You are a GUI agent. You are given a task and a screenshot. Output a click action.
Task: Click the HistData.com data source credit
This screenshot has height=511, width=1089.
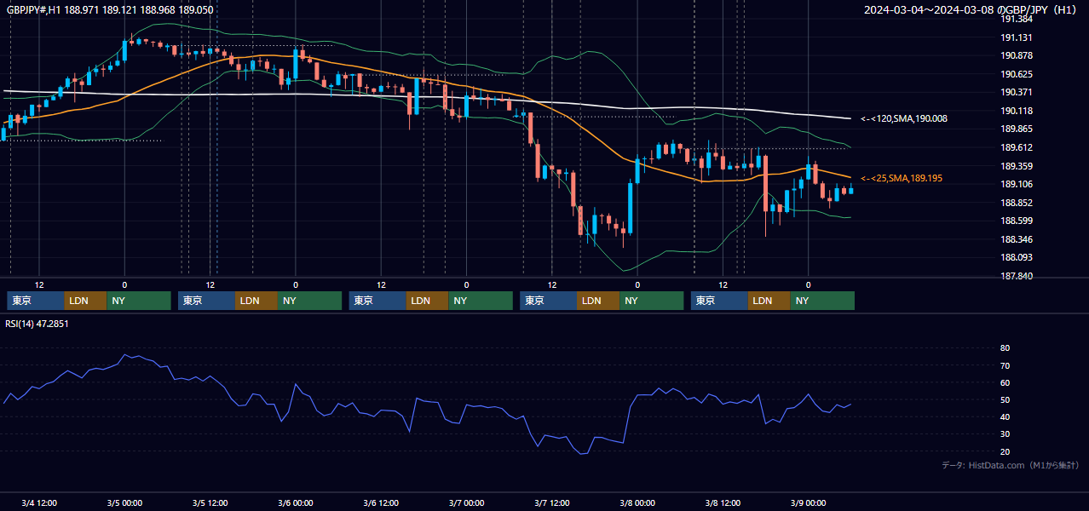pyautogui.click(x=1011, y=465)
